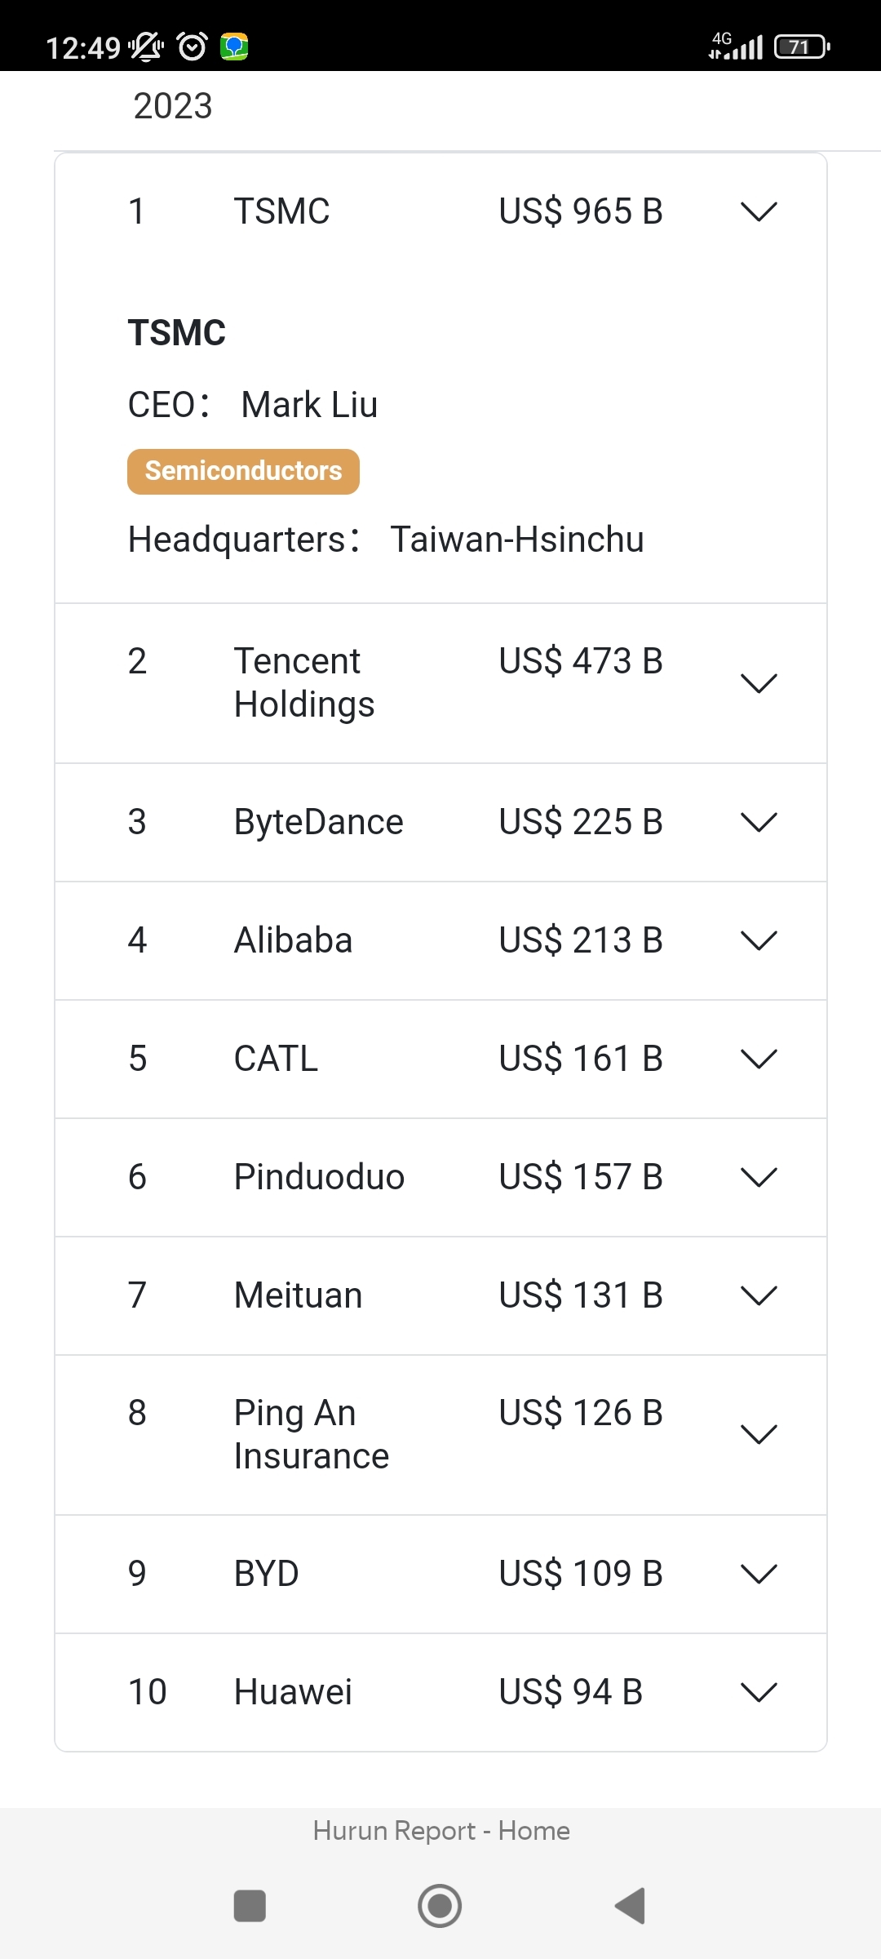
Task: Expand Alibaba company details
Action: 759,941
